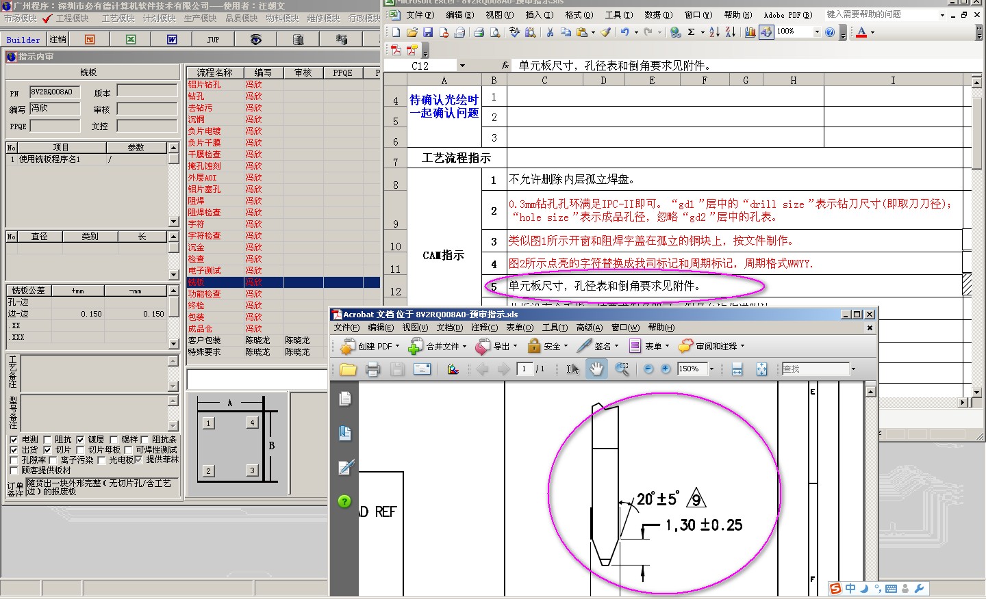Open Acrobat 文档(D) menu

(450, 328)
